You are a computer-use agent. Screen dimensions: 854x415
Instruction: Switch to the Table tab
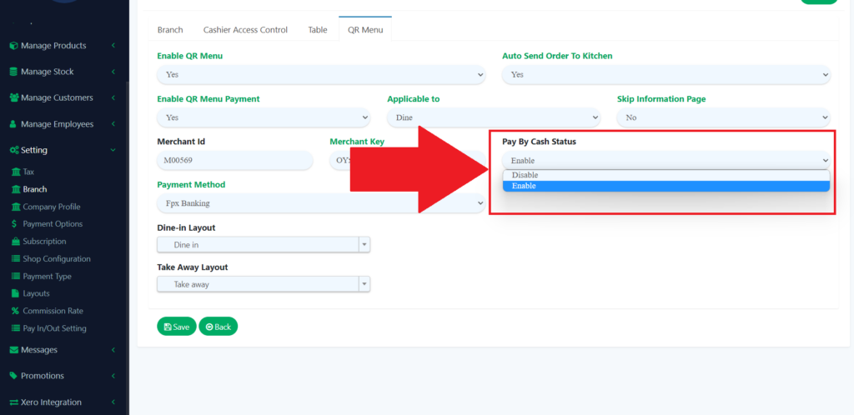[317, 30]
